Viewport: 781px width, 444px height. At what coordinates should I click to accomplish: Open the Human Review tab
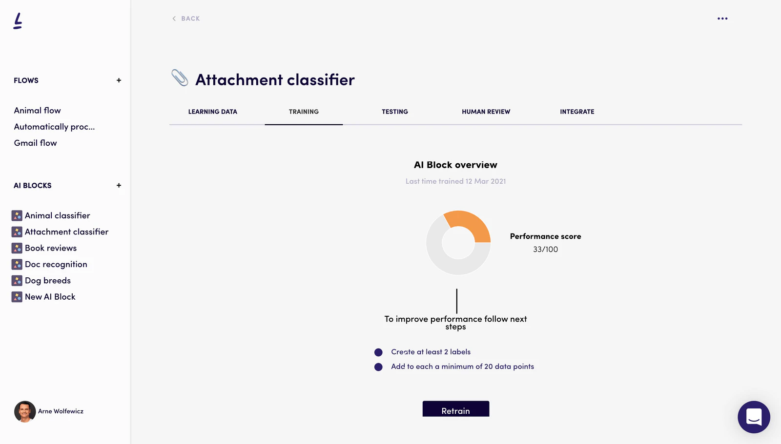486,112
